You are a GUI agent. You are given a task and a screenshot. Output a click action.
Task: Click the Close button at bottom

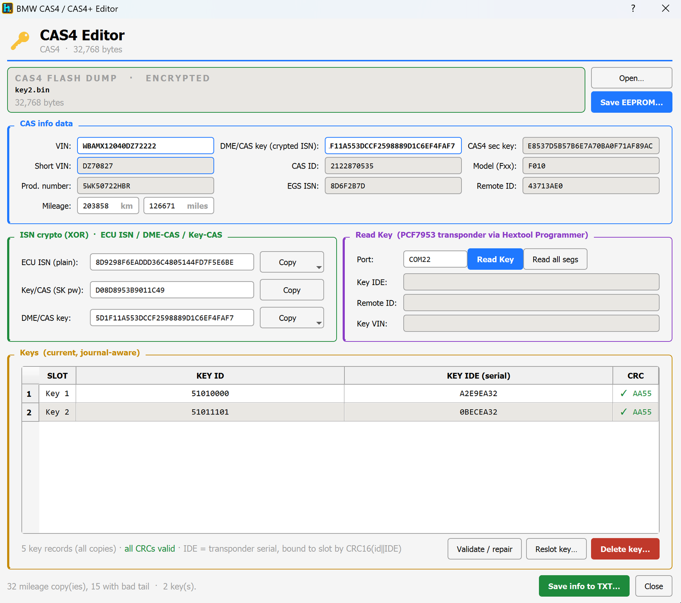coord(654,586)
